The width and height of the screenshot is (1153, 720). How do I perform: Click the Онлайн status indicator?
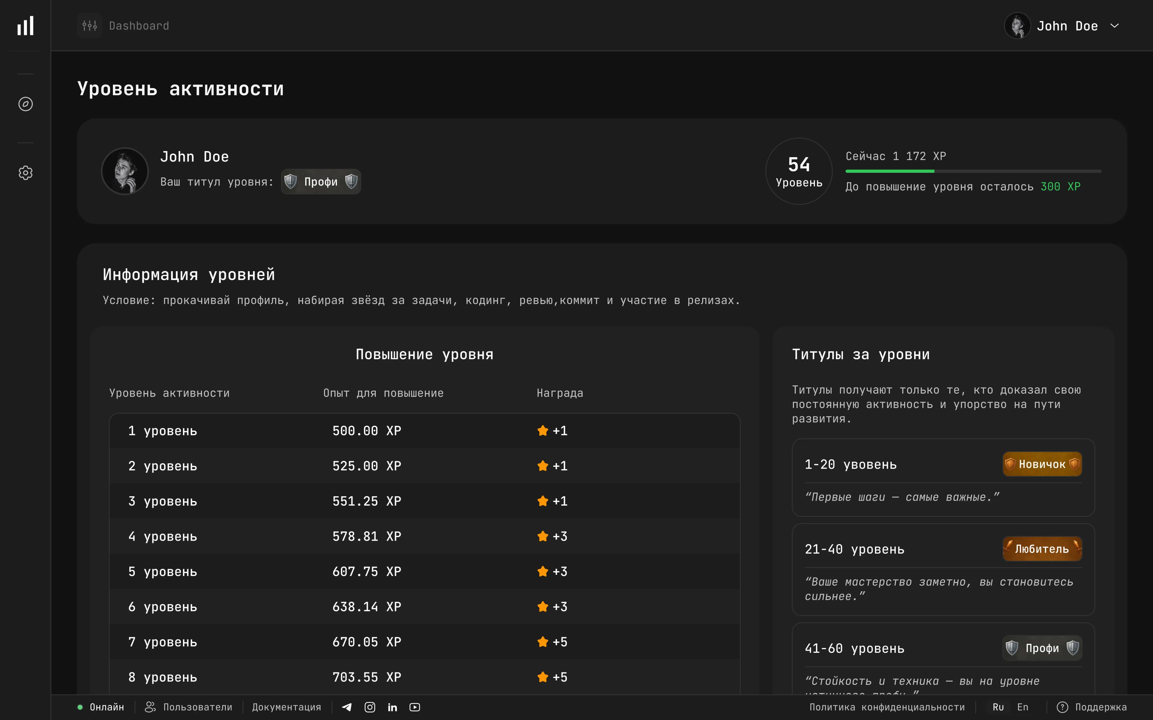(101, 707)
